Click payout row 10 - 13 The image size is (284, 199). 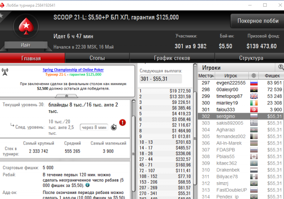click(x=165, y=142)
